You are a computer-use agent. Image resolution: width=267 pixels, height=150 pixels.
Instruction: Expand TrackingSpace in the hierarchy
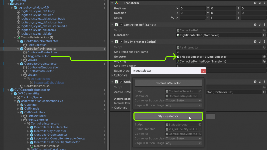click(15, 97)
